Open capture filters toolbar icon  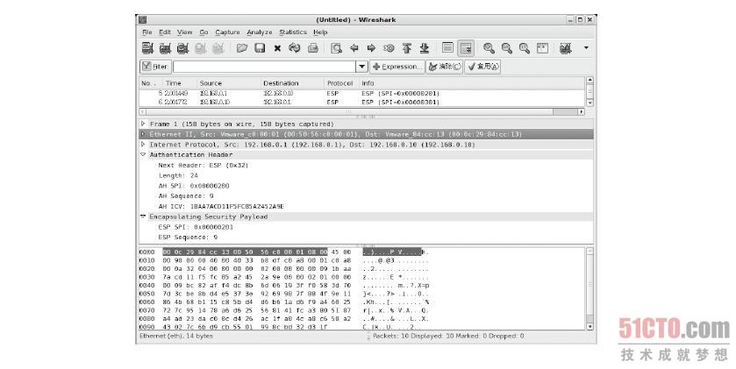pos(566,48)
